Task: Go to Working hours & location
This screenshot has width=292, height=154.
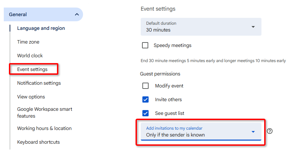Action: 44,128
